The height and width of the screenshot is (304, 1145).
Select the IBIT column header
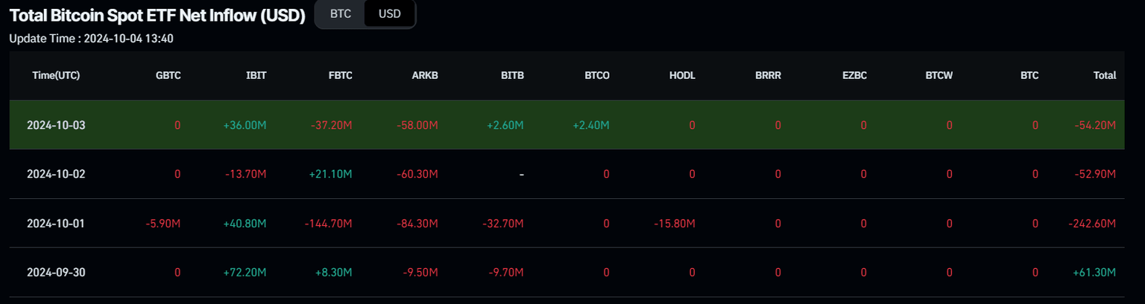pos(256,75)
